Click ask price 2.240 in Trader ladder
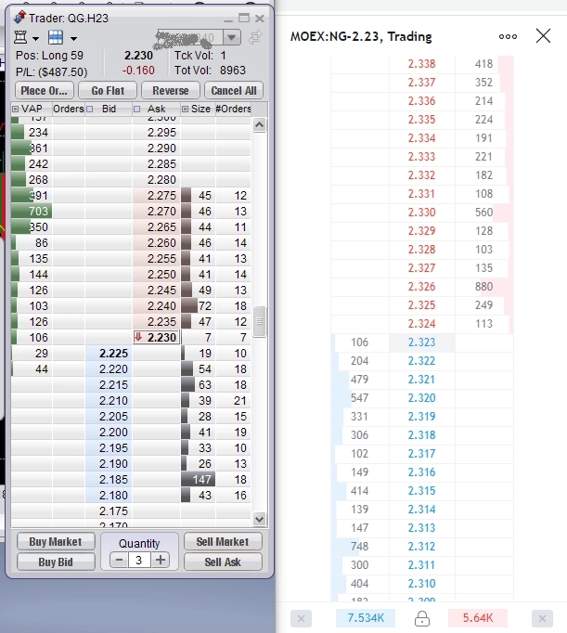567x633 pixels. point(157,306)
